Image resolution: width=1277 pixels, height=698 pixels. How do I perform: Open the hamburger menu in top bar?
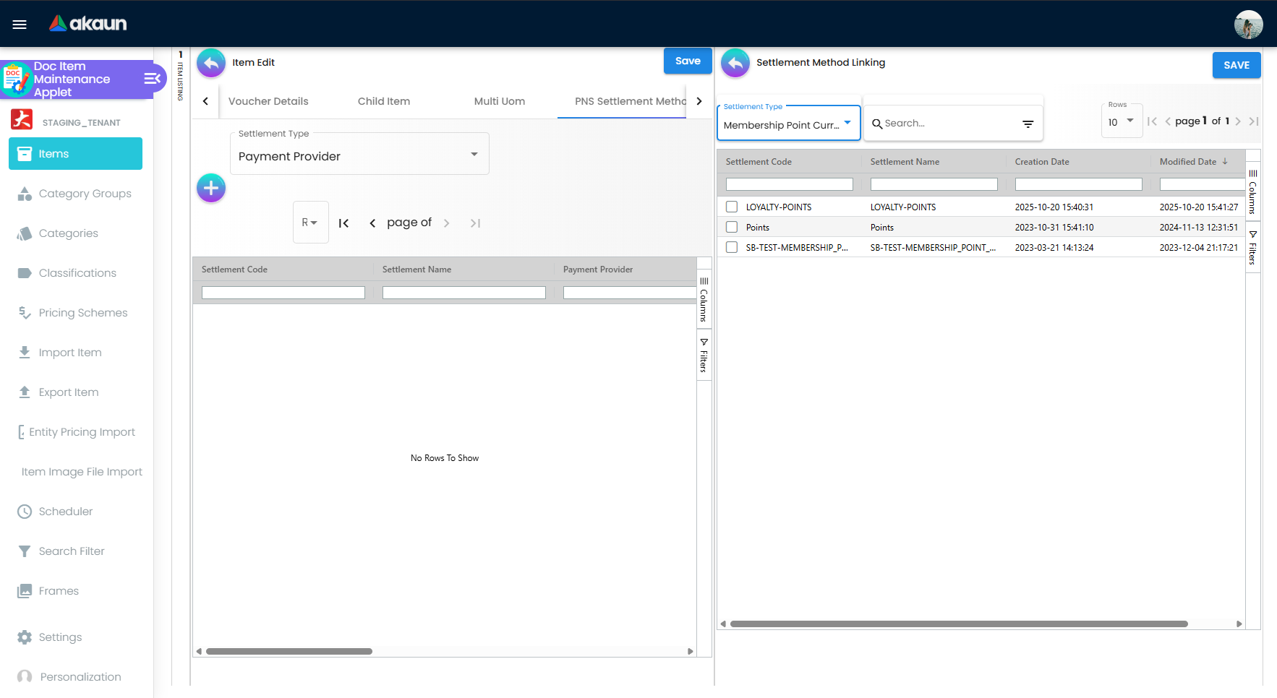coord(20,25)
